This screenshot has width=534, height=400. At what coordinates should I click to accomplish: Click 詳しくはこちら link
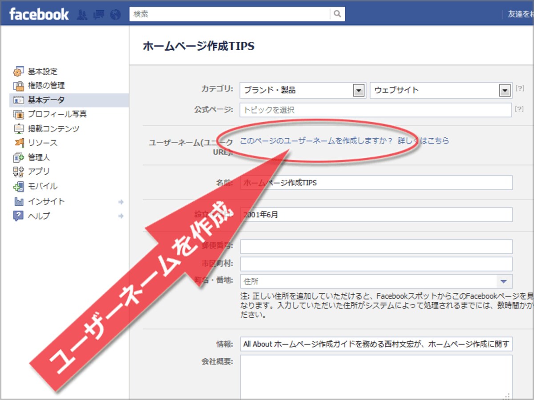click(423, 141)
